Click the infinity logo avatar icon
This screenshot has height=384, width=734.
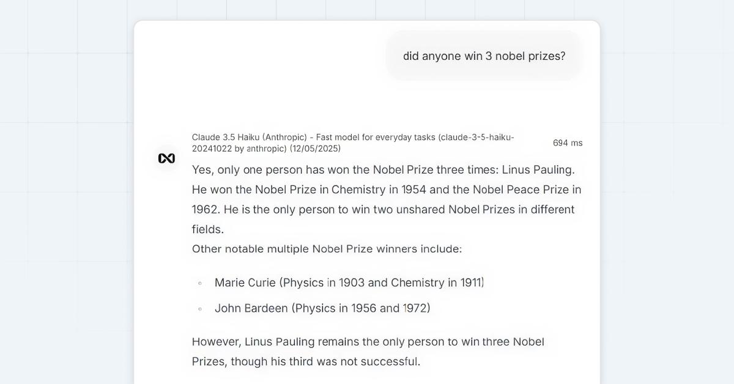tap(166, 158)
